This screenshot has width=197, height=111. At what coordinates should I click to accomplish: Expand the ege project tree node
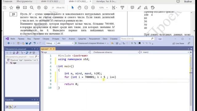click(7, 63)
